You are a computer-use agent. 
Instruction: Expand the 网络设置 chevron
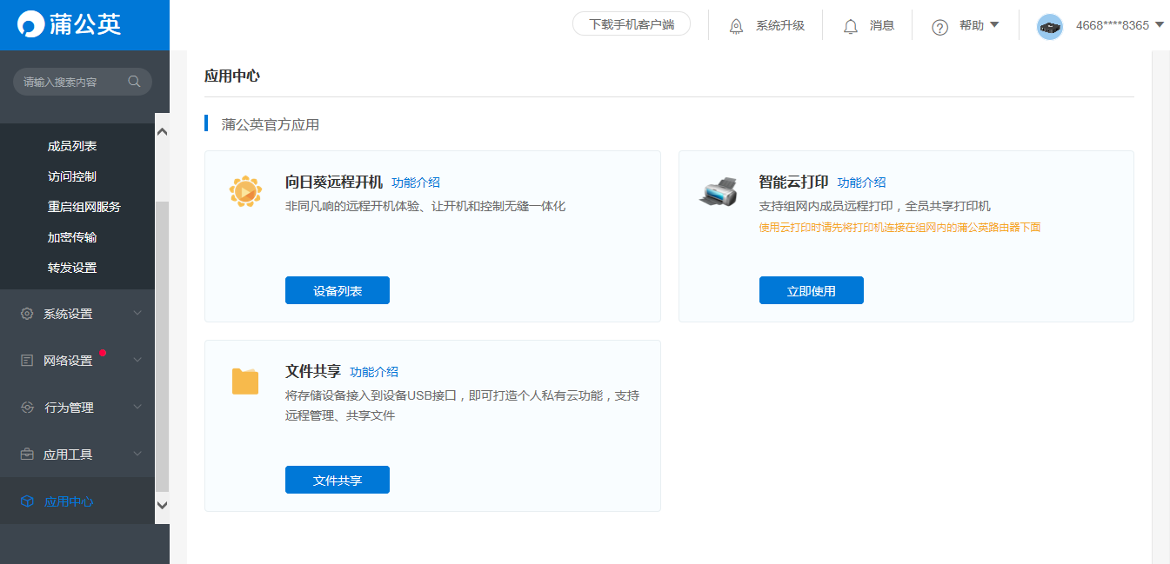[x=137, y=360]
